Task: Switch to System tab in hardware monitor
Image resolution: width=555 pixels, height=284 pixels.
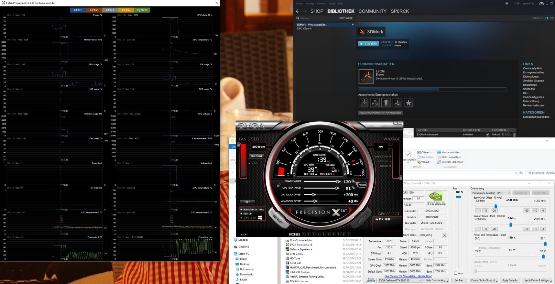Action: [x=142, y=10]
